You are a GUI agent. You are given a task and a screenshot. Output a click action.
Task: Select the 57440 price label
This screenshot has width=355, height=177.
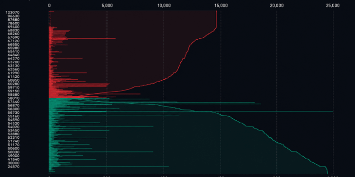13,102
